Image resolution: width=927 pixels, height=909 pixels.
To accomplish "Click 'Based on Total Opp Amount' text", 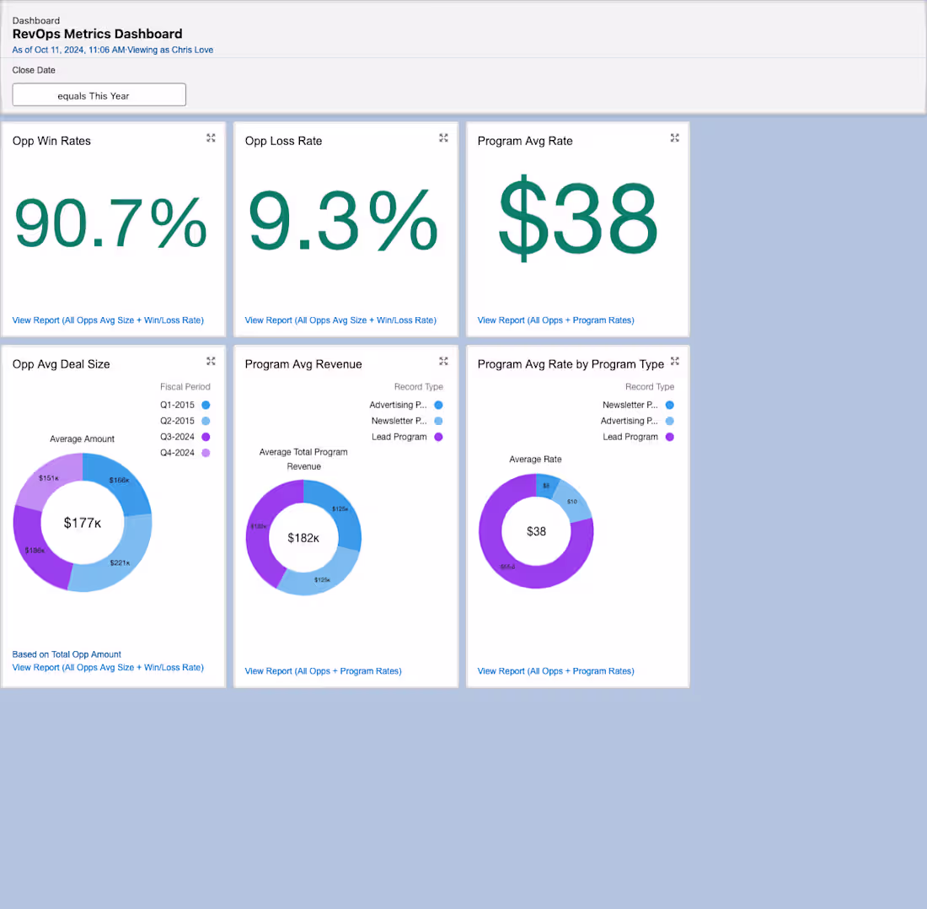I will tap(66, 654).
